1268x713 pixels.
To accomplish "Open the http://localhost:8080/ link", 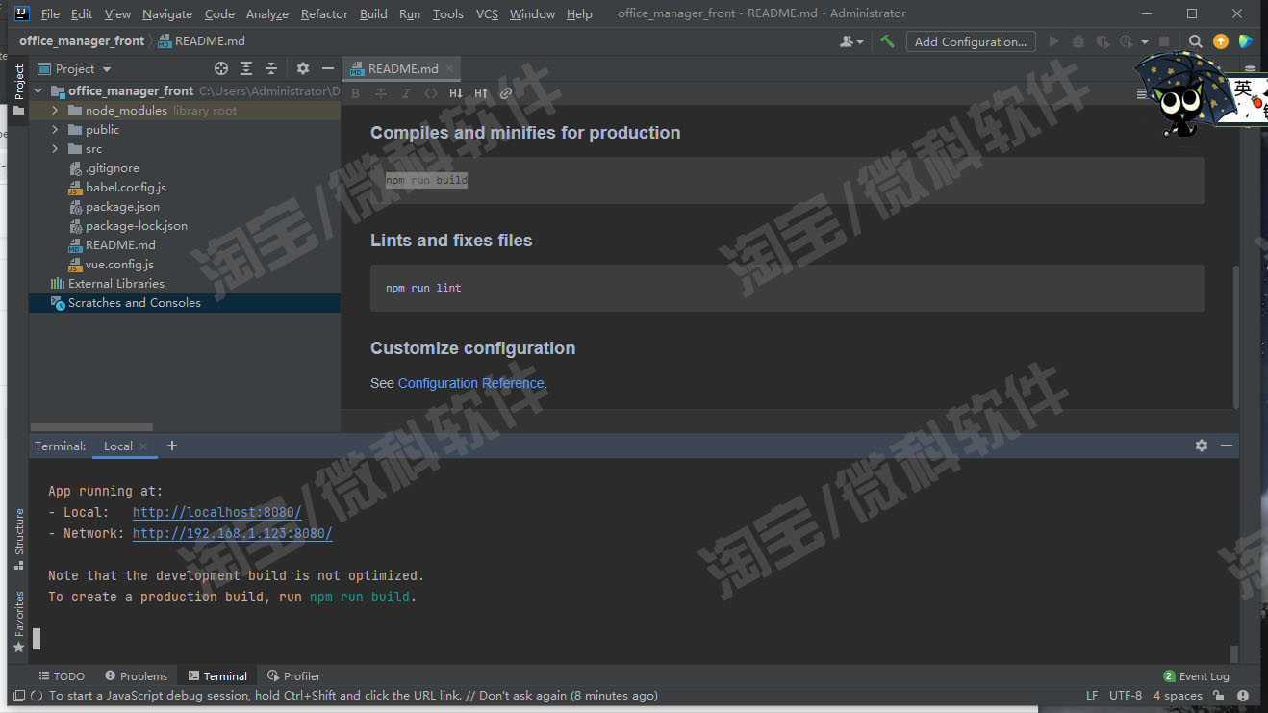I will pos(216,512).
